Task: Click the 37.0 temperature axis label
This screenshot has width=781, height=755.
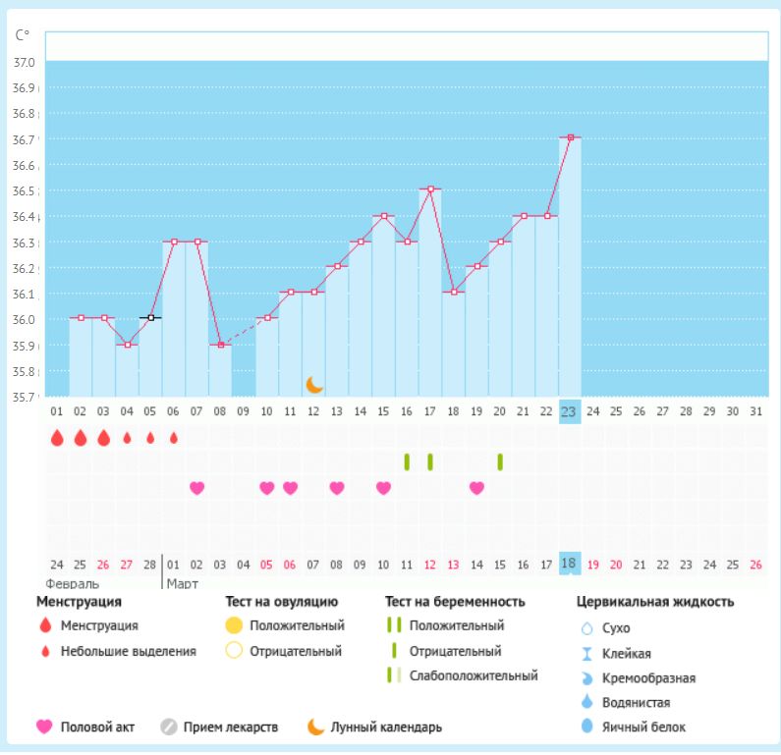Action: pos(24,63)
